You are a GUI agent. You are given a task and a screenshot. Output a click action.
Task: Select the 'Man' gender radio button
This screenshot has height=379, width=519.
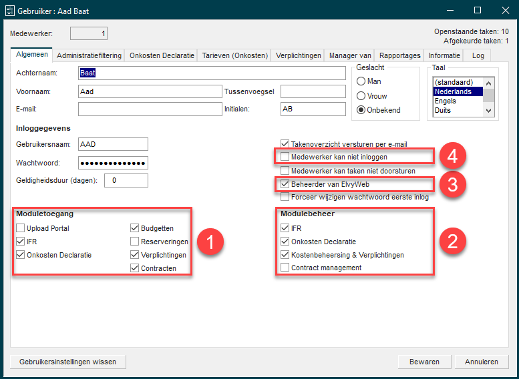361,81
